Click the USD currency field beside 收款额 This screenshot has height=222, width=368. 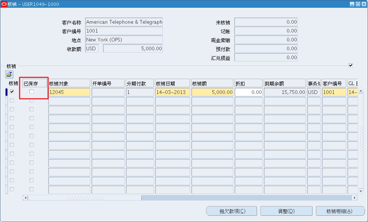click(x=92, y=48)
